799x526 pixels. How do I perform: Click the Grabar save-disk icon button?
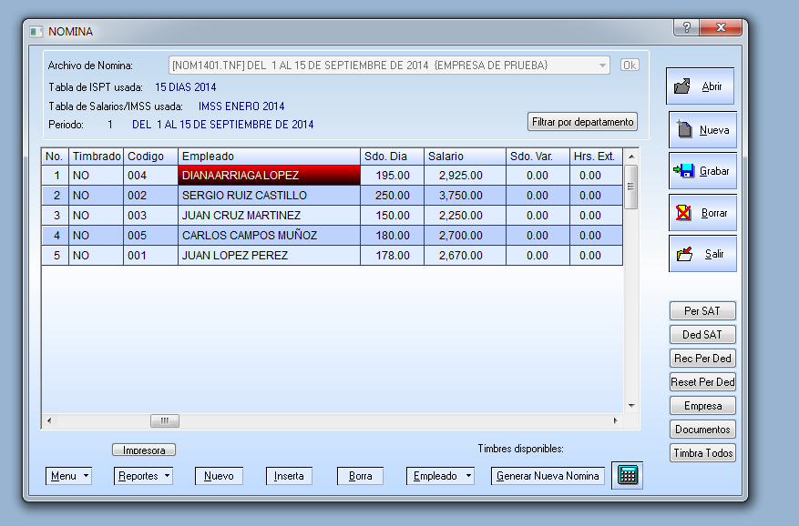[x=702, y=171]
